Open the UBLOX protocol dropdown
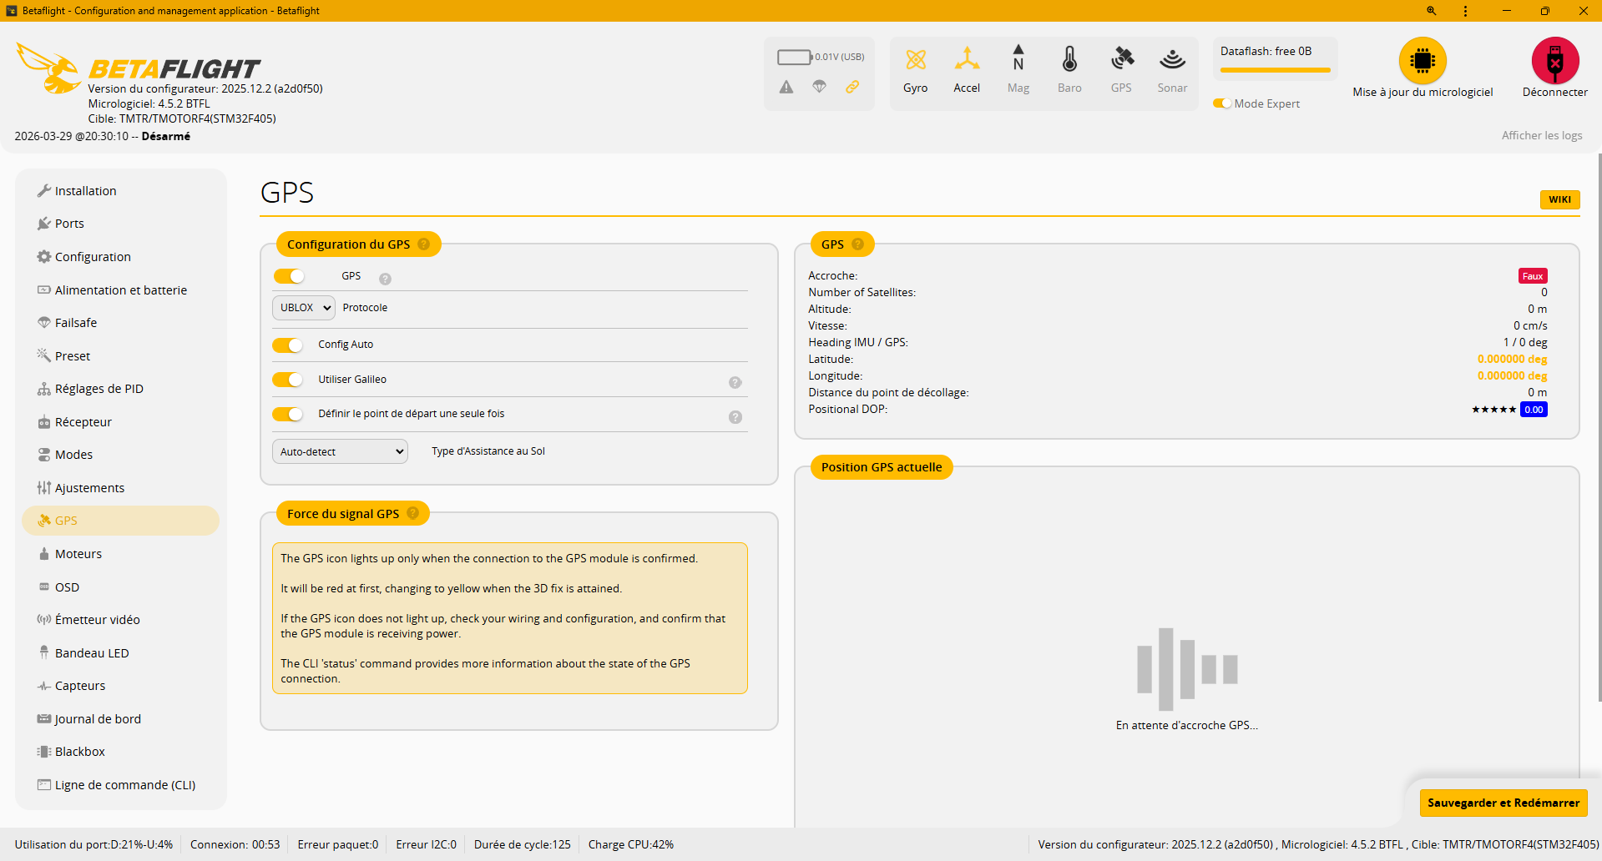The image size is (1602, 861). 304,308
